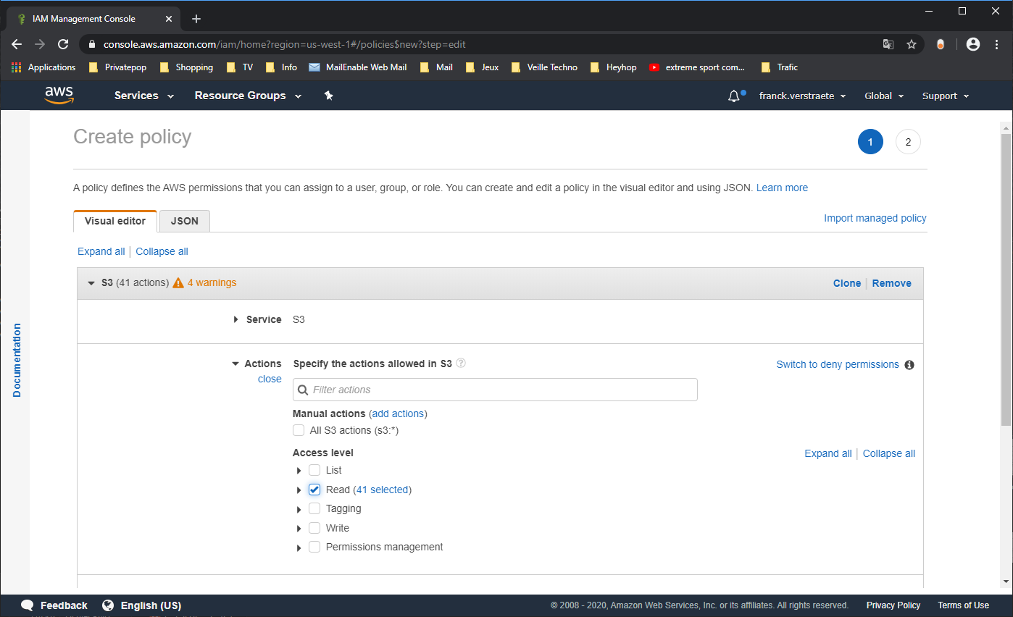The width and height of the screenshot is (1013, 617).
Task: Click the Filter actions search field
Action: (495, 390)
